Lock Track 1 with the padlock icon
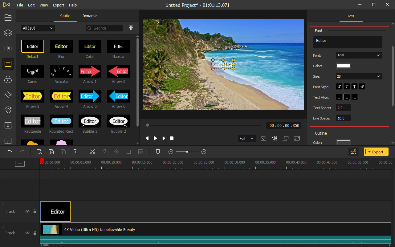This screenshot has width=395, height=247. coord(35,233)
